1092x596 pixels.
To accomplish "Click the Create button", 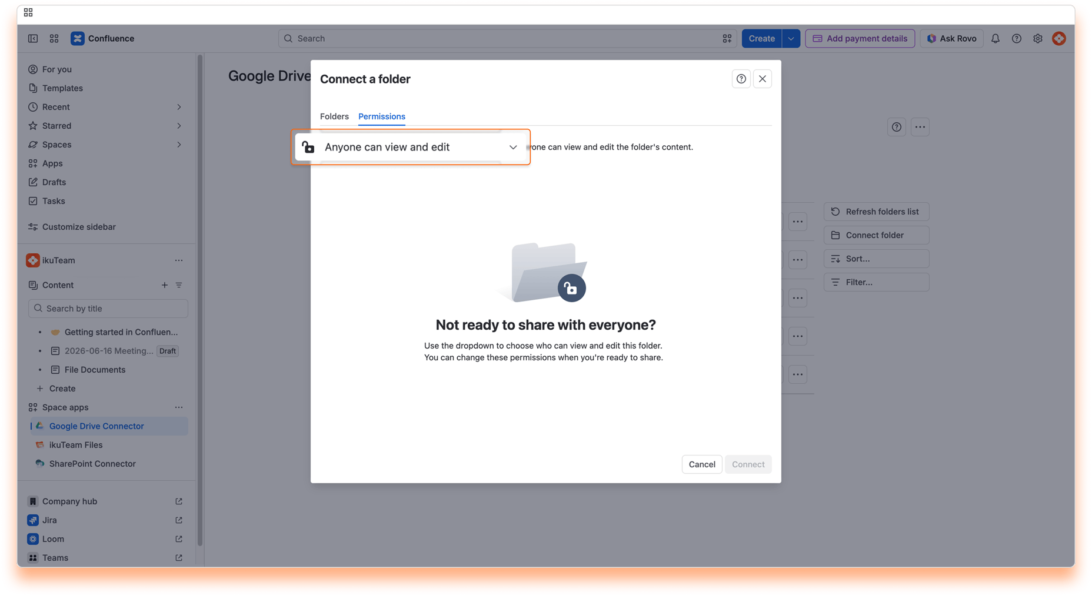I will click(761, 38).
